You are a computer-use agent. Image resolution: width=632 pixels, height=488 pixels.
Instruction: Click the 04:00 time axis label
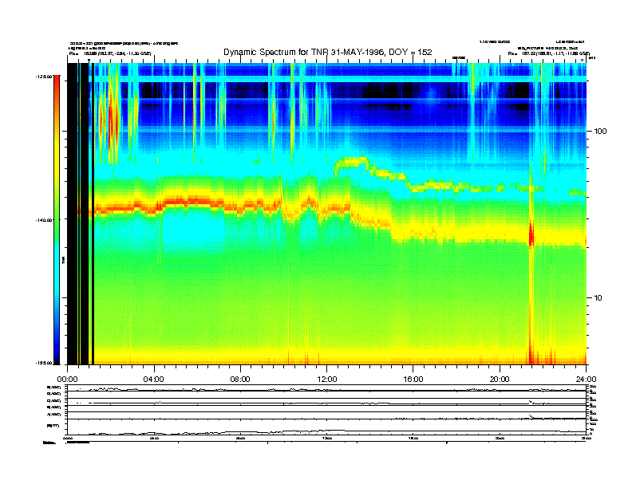click(x=154, y=380)
